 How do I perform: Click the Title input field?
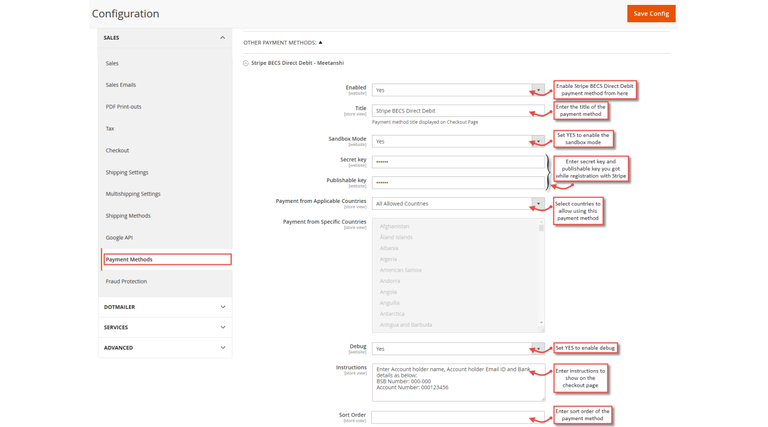(458, 111)
